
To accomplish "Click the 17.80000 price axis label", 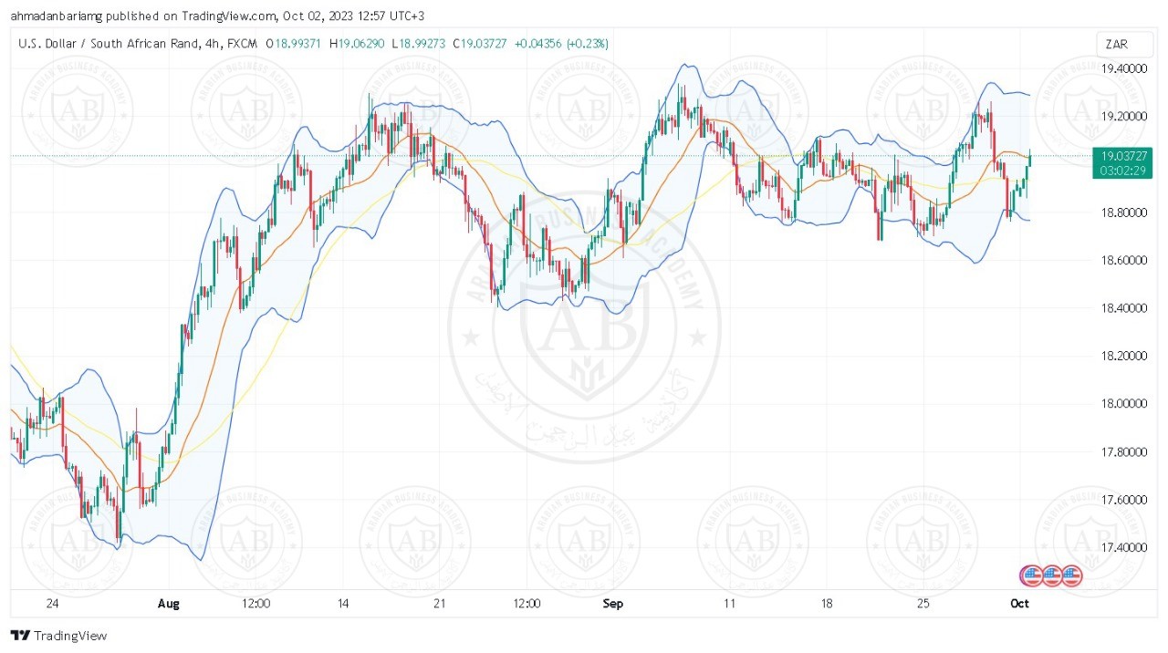I will pos(1124,452).
